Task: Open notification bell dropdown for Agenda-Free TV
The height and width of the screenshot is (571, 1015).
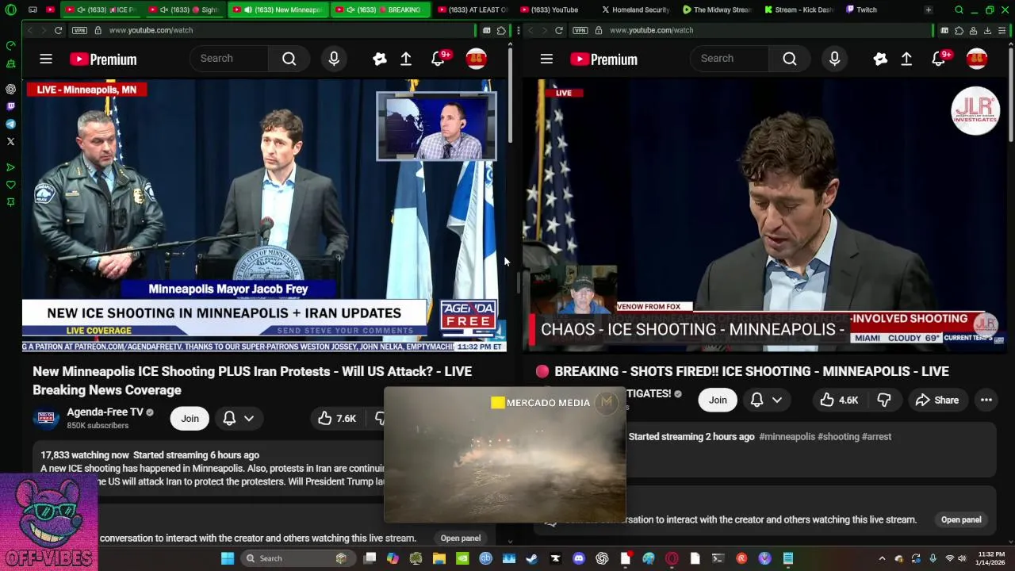Action: click(x=238, y=418)
